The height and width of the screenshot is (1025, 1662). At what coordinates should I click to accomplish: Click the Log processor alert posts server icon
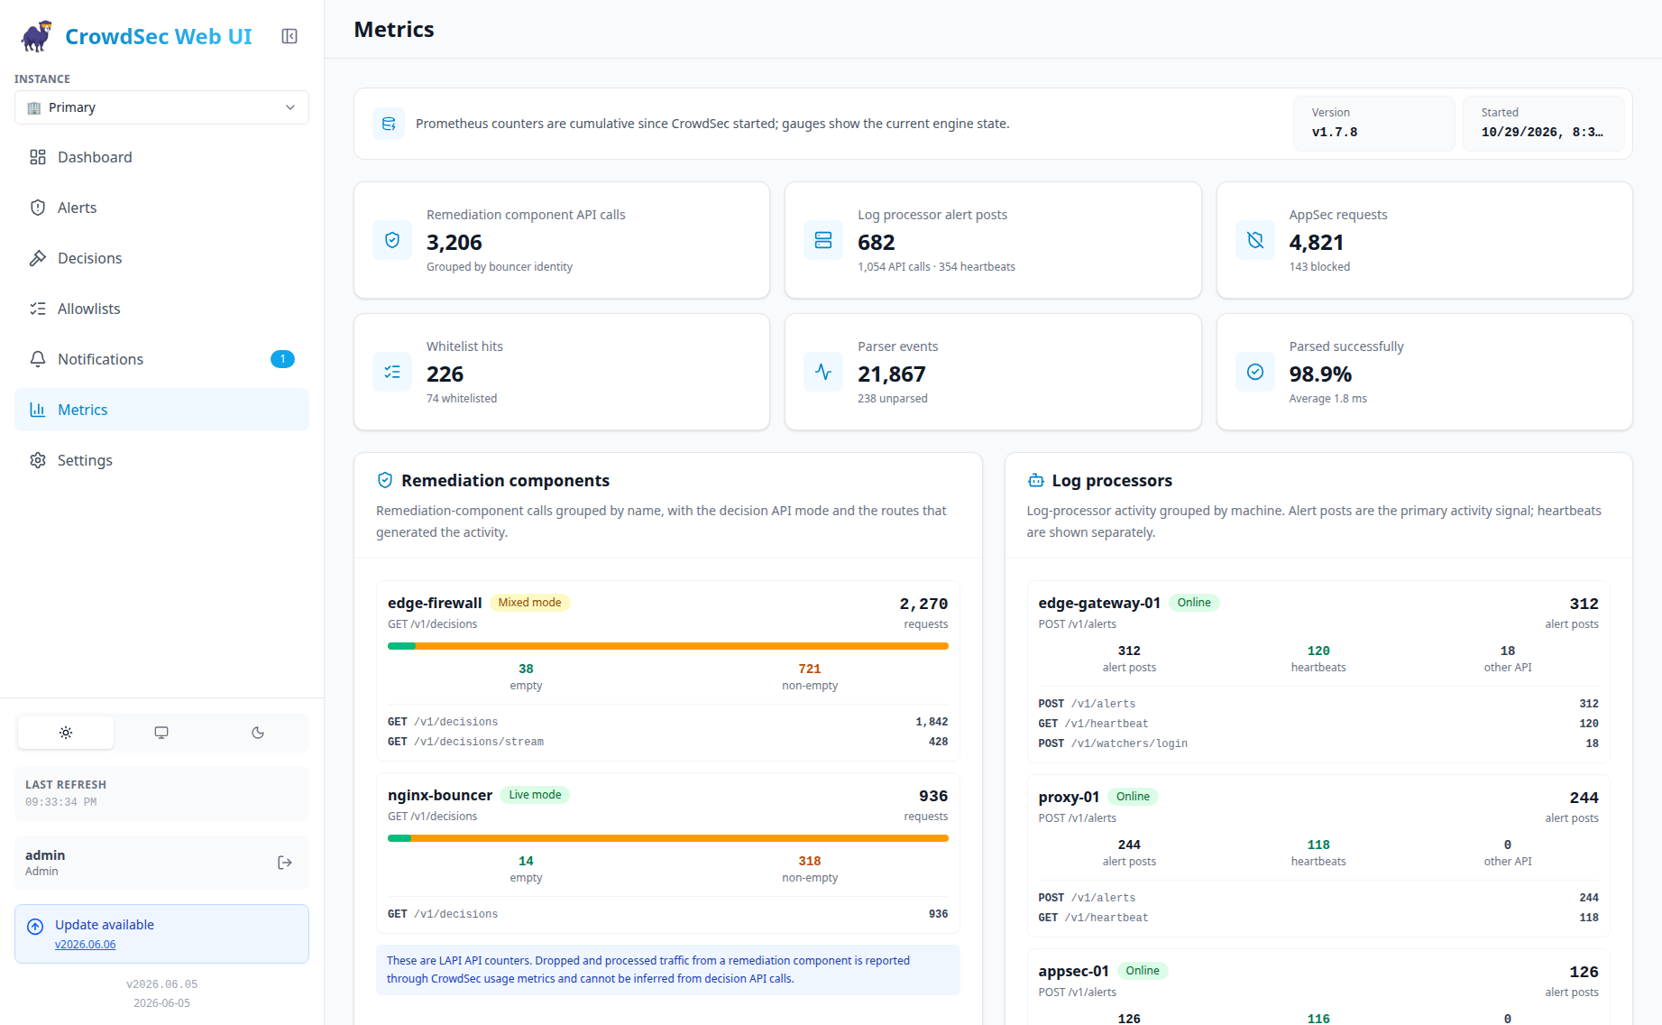823,240
